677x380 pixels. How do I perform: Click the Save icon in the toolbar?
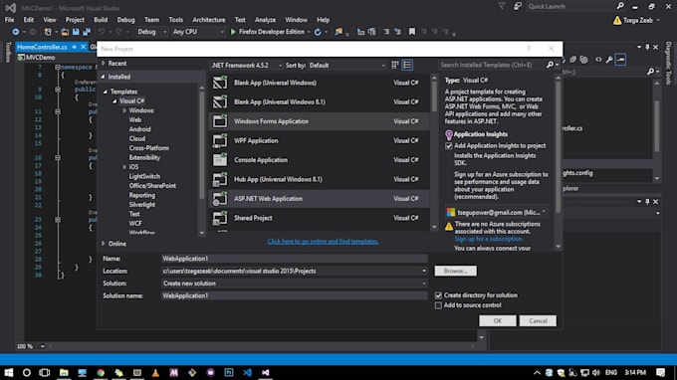(76, 32)
